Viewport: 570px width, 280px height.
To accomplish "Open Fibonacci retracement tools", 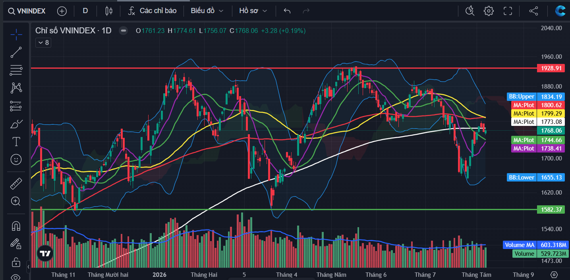I will pyautogui.click(x=16, y=70).
